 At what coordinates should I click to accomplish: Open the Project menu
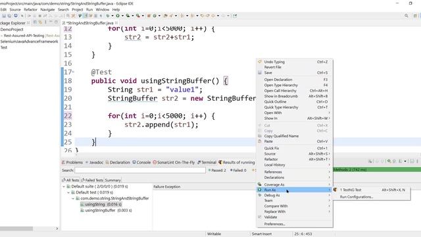pyautogui.click(x=78, y=9)
